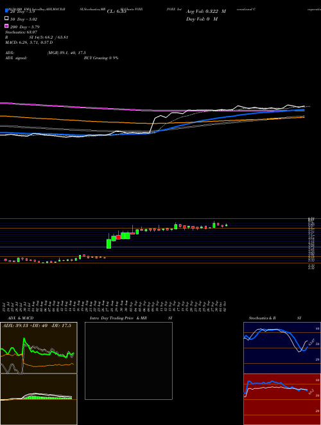Click the '(MGR) 39.1, 40, 17.5' ADX values
Viewport: 321px width, 425px height.
(x=67, y=53)
